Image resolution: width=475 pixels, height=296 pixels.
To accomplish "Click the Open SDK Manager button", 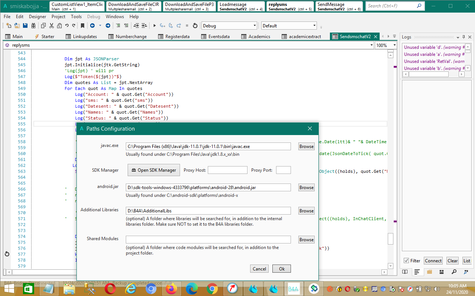I will 154,170.
